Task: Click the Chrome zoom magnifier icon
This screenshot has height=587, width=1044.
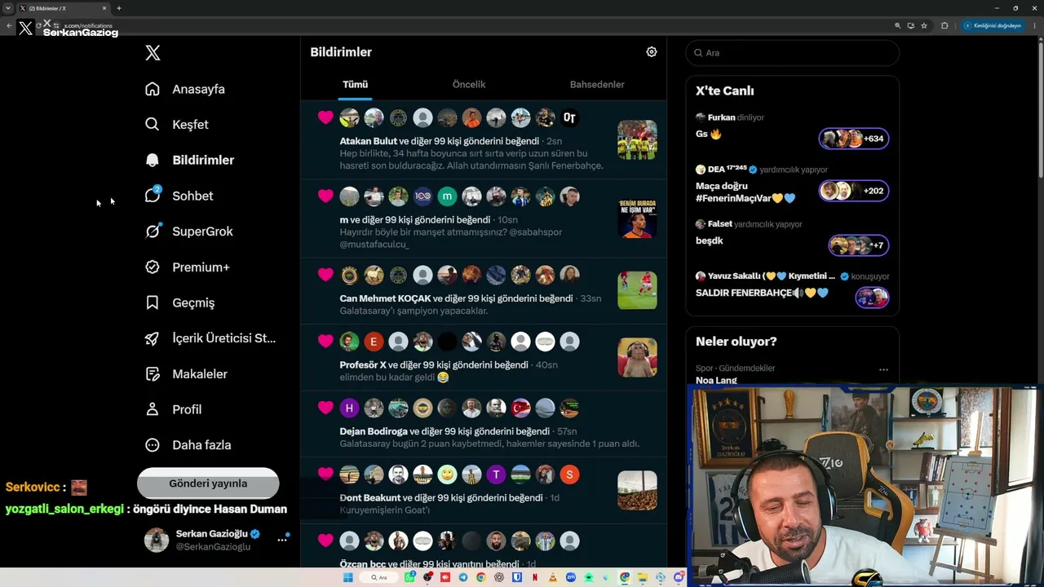Action: [898, 25]
